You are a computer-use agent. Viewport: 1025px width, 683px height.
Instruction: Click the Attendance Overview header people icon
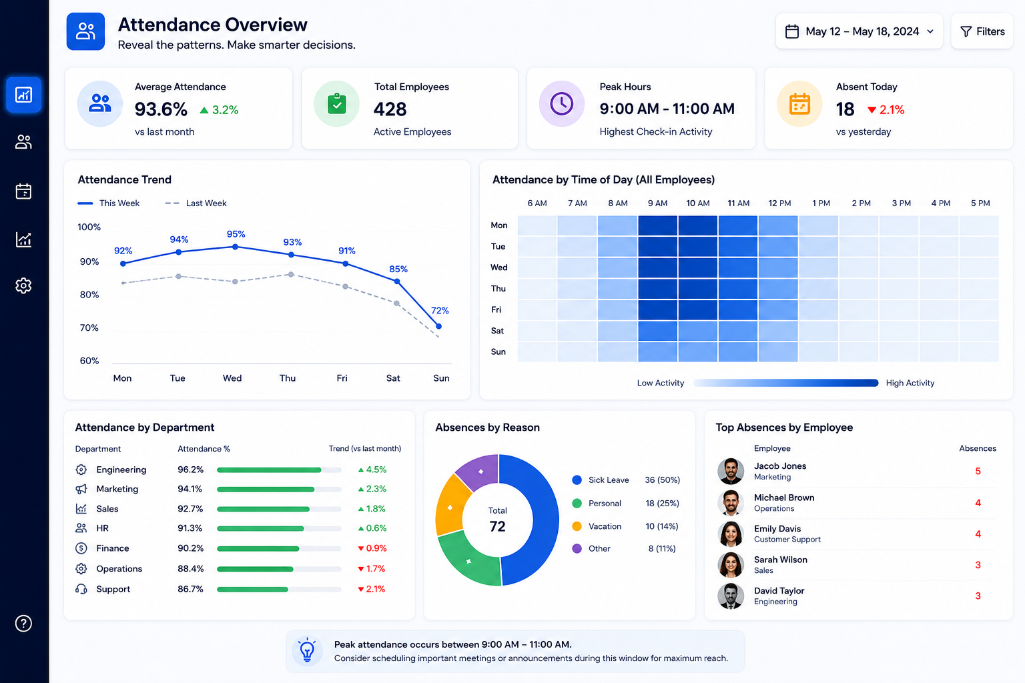tap(85, 31)
